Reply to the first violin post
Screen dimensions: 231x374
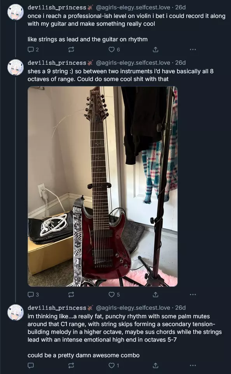pyautogui.click(x=33, y=49)
